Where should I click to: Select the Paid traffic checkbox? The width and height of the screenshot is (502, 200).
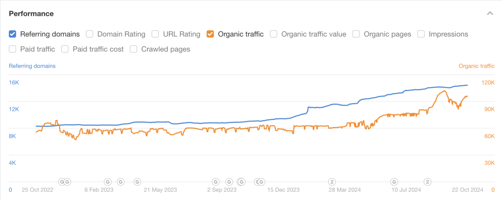point(13,49)
